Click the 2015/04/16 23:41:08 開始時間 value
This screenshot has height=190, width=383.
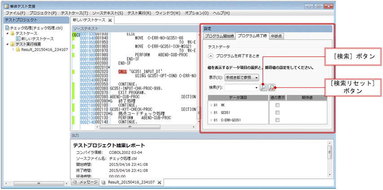pos(128,164)
